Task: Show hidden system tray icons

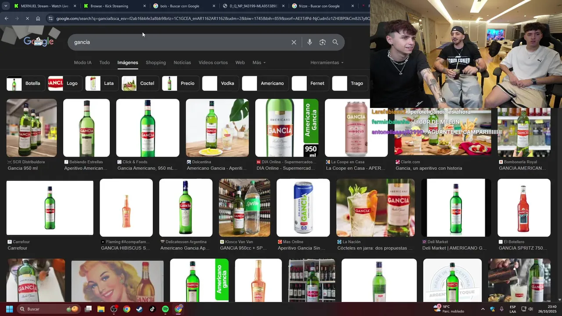Action: 483,309
